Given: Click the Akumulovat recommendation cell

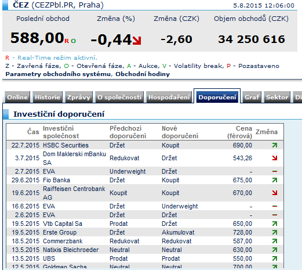Looking at the screenshot, I should [x=178, y=232].
